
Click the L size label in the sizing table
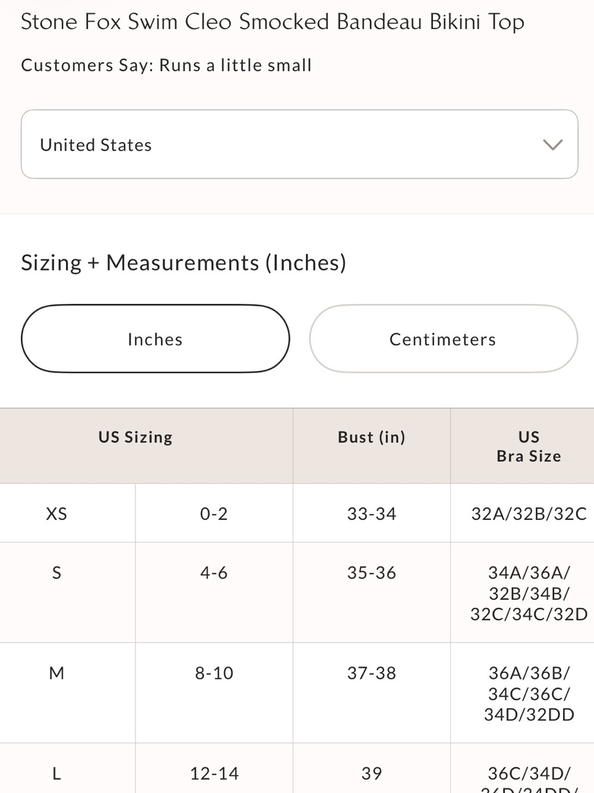(x=56, y=773)
